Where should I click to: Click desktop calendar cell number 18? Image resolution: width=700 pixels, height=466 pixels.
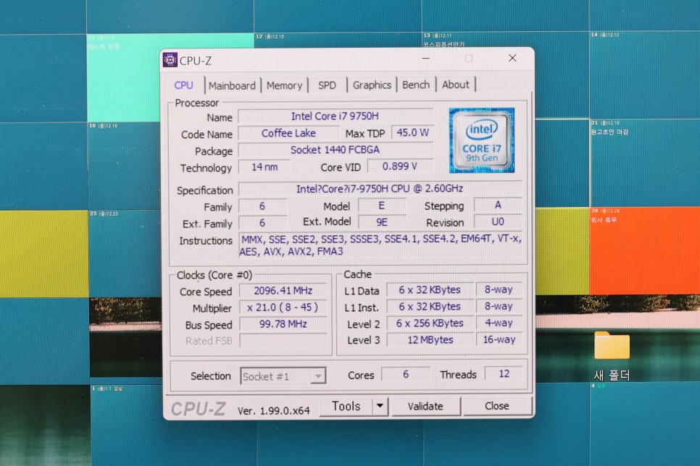coord(124,165)
